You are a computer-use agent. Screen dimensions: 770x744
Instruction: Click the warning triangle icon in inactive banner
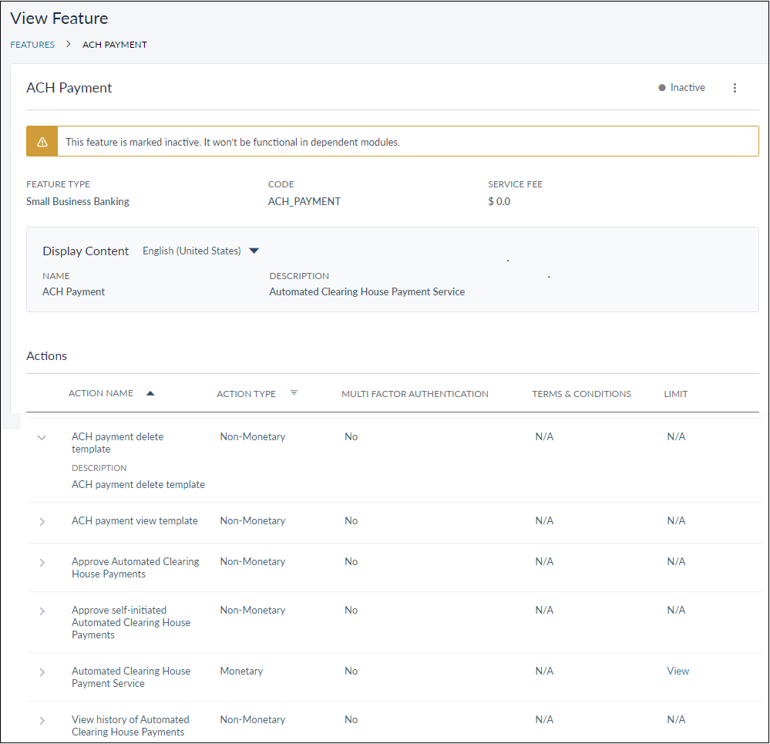(42, 142)
